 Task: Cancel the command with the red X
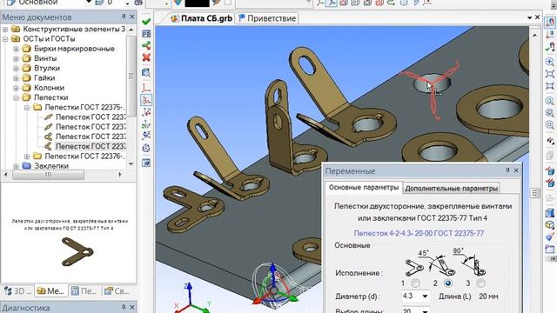coord(146,57)
